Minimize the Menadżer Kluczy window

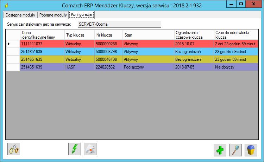[231, 4]
